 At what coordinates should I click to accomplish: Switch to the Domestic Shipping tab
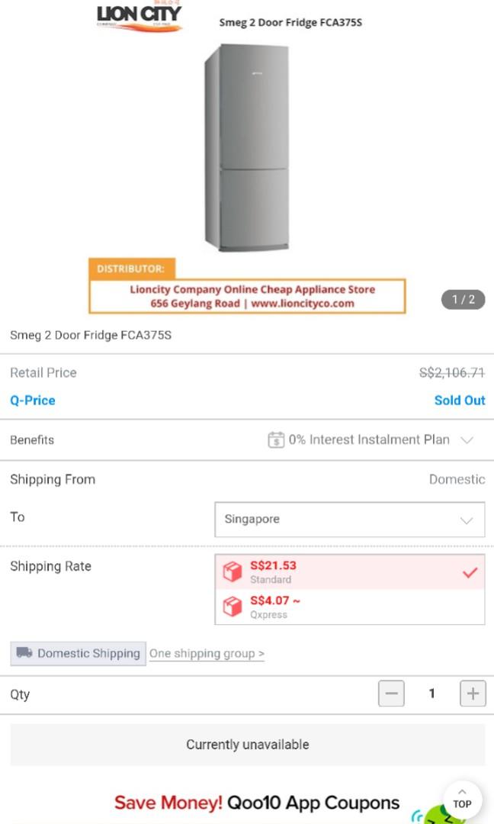76,653
